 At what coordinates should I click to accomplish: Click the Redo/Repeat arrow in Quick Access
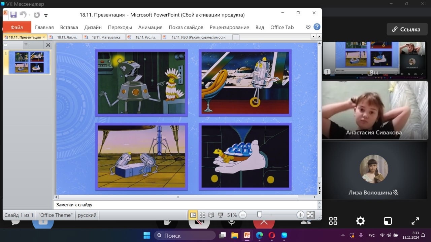click(37, 15)
